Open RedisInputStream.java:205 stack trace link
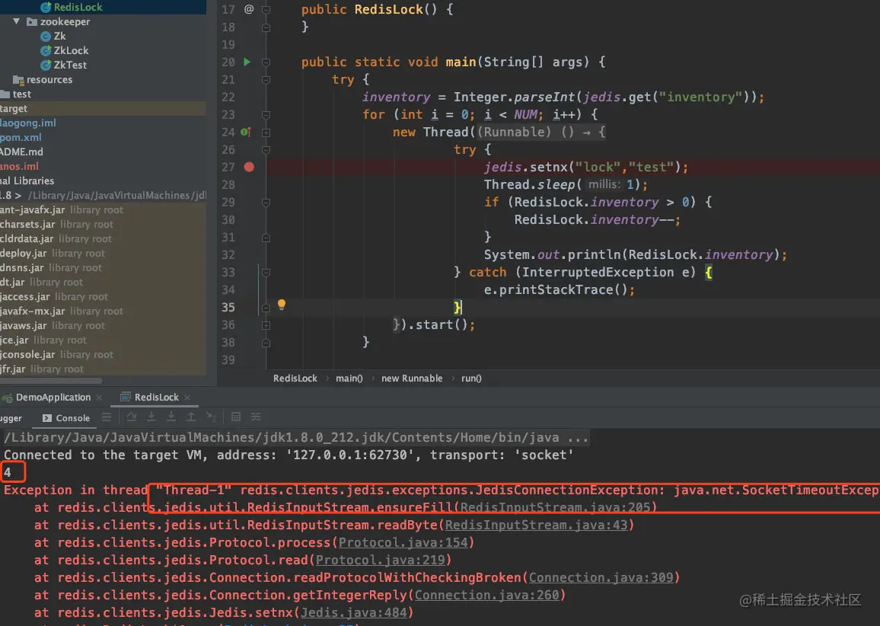The width and height of the screenshot is (880, 626). pos(554,507)
